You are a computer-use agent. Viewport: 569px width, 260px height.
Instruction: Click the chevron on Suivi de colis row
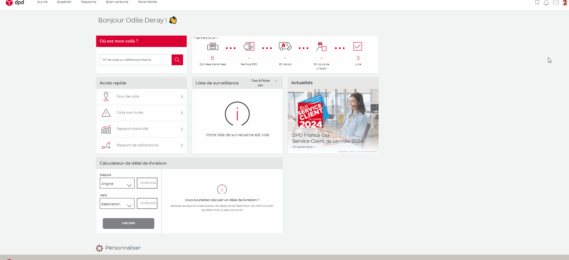pyautogui.click(x=182, y=97)
